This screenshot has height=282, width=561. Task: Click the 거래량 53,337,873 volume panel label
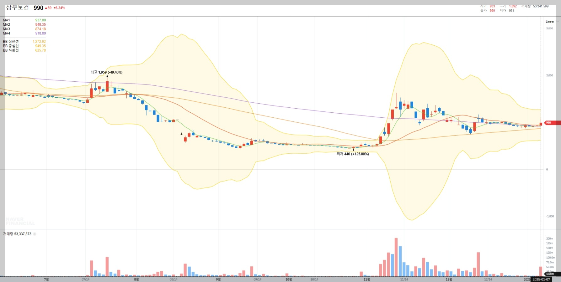[x=17, y=234]
